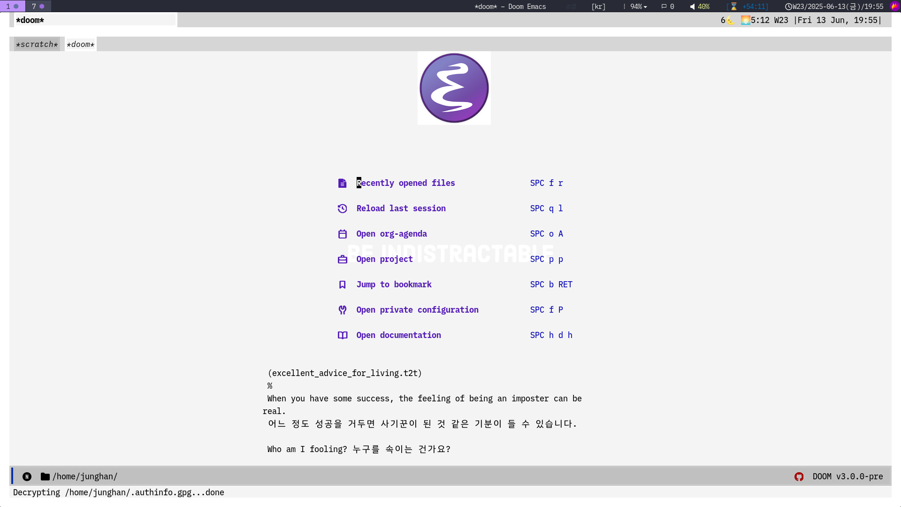Click the private configuration wrench icon
Viewport: 901px width, 507px height.
coord(342,310)
